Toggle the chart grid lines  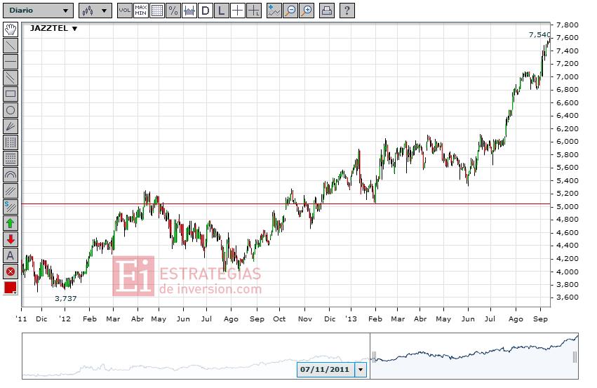tap(156, 11)
